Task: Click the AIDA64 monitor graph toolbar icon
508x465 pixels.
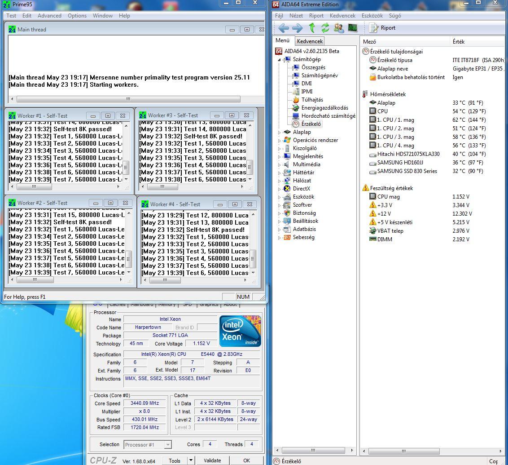Action: click(x=352, y=28)
